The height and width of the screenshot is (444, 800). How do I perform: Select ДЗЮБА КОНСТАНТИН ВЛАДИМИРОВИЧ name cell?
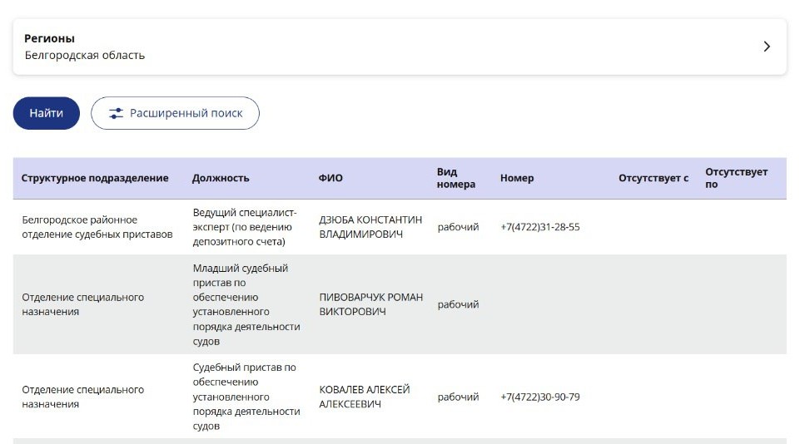point(370,227)
